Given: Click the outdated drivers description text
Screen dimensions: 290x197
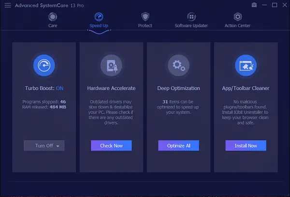Looking at the screenshot, I should tap(111, 112).
